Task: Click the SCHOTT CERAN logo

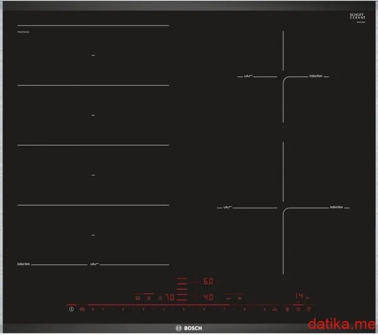Action: [x=357, y=17]
